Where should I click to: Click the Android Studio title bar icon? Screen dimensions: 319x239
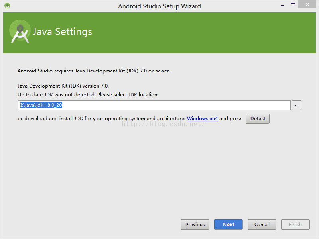[x=7, y=6]
